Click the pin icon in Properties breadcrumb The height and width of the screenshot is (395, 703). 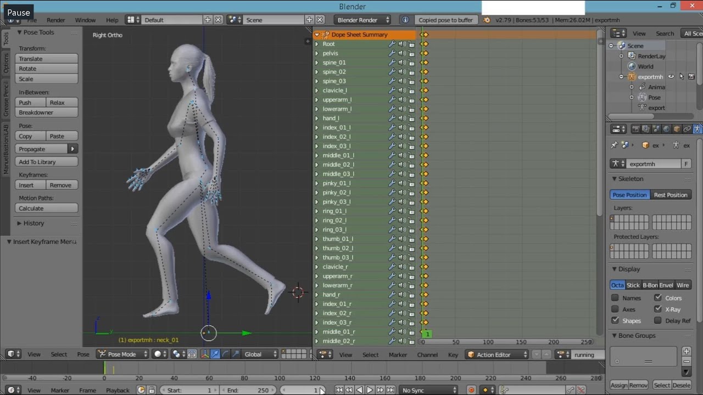click(615, 145)
